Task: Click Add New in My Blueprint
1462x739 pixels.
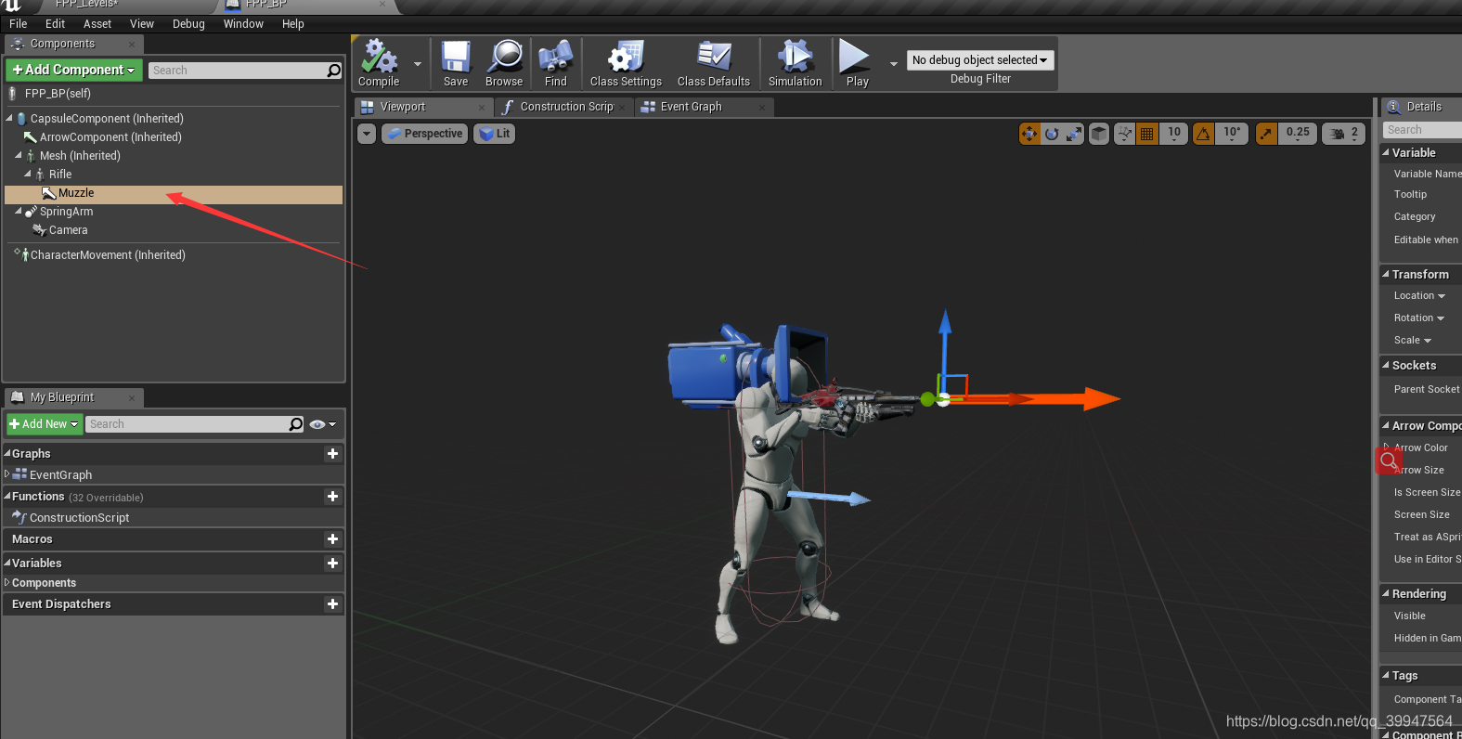Action: click(45, 424)
